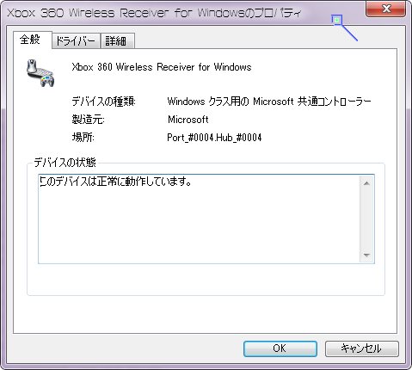Screen dimensions: 412x370
Task: Click the 場所 value Port_#0004.Hub_#0004
Action: [214, 138]
